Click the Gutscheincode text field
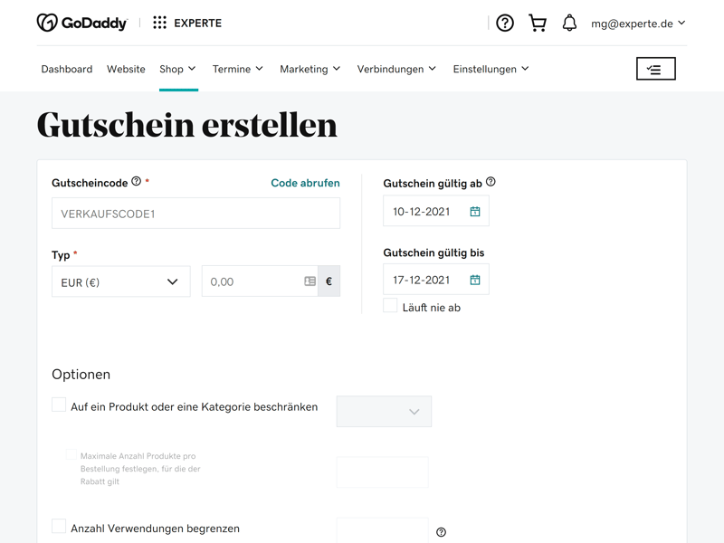724x543 pixels. [195, 214]
